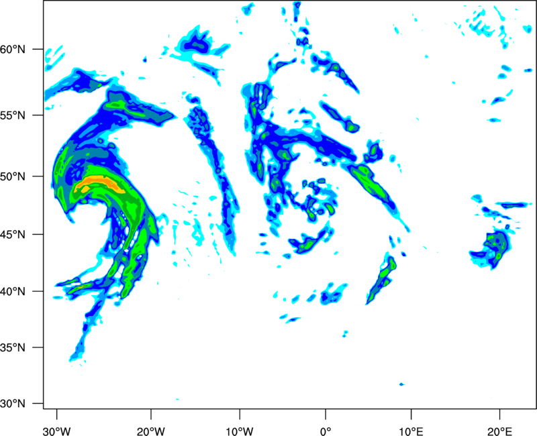Click the 10°W longitude label

[240, 431]
